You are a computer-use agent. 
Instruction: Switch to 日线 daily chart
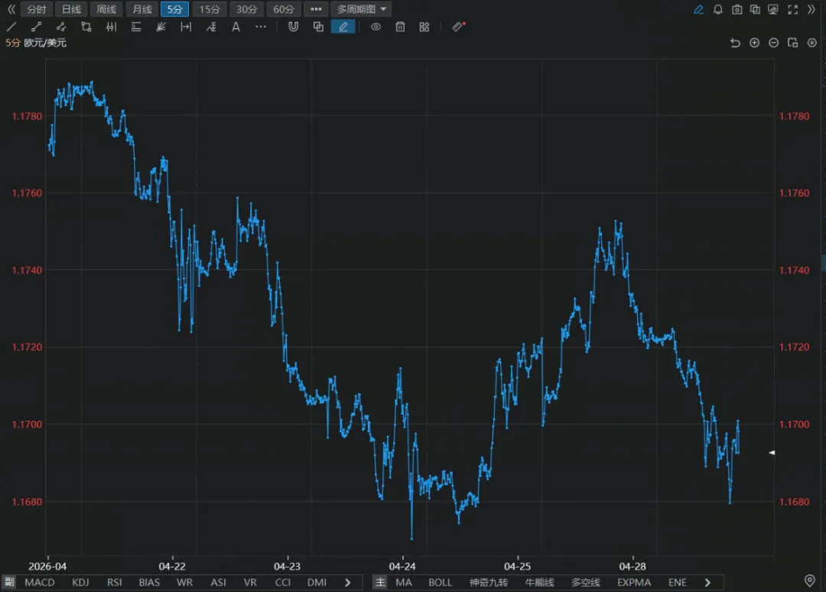[x=72, y=9]
